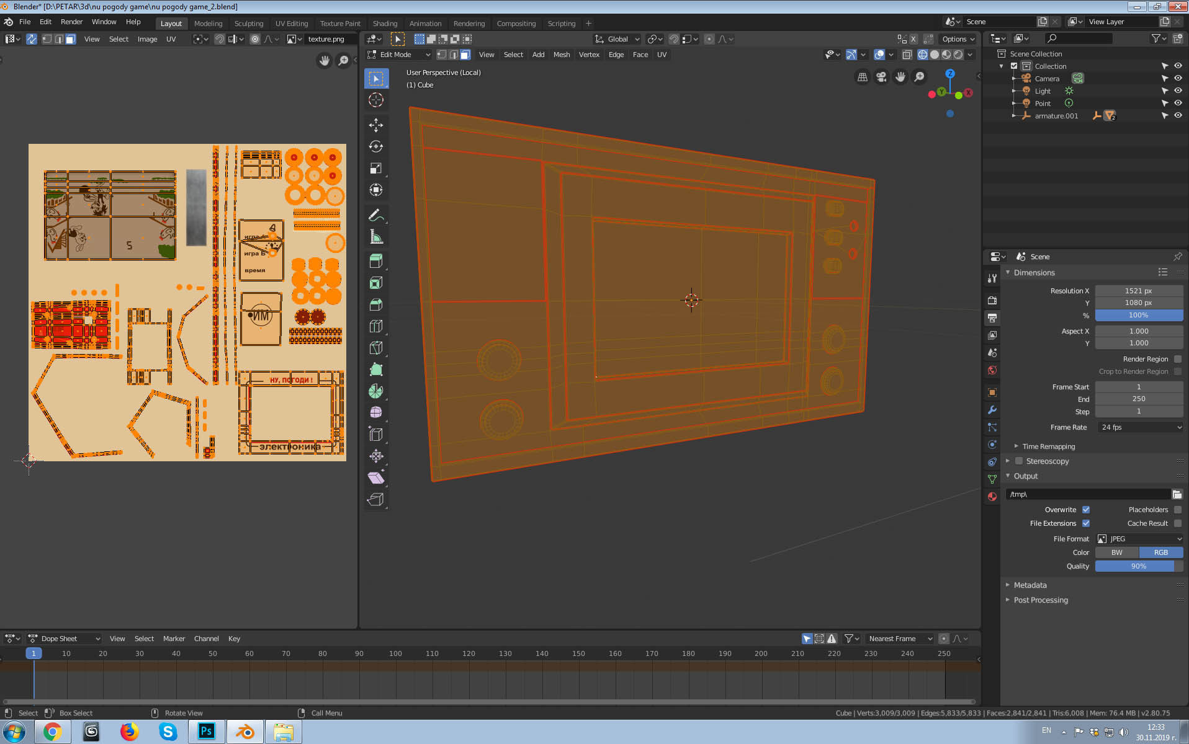Open the Global transform orientation dropdown
The width and height of the screenshot is (1189, 744).
[617, 39]
